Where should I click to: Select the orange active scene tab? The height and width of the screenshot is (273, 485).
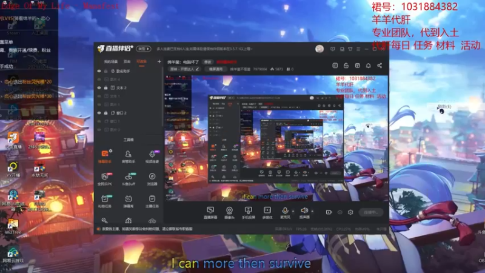pos(142,62)
